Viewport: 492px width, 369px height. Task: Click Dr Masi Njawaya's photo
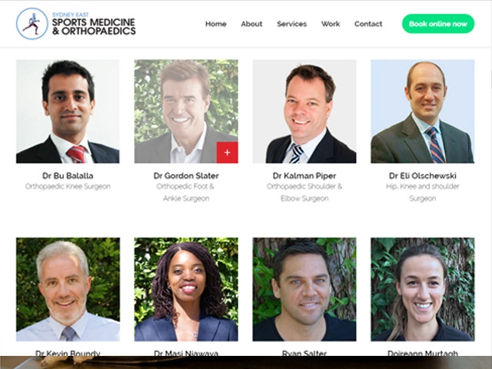click(186, 289)
